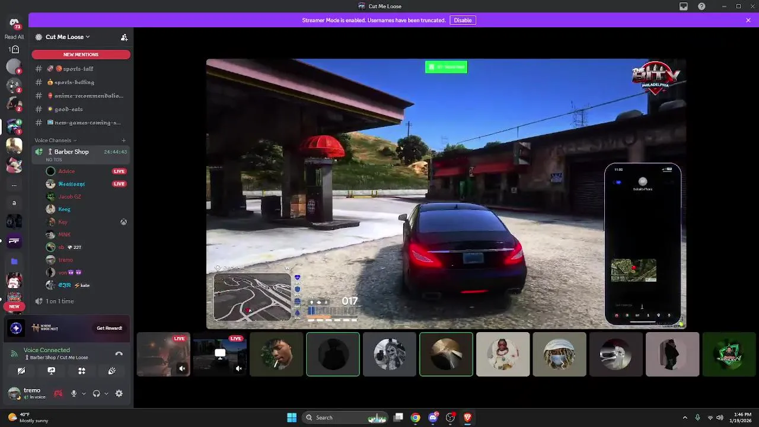Click Read All under the home icon
The image size is (759, 427).
pyautogui.click(x=14, y=37)
